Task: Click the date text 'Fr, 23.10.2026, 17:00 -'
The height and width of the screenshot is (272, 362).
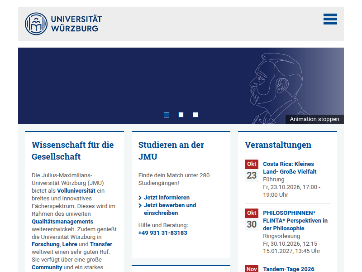Action: pyautogui.click(x=291, y=187)
